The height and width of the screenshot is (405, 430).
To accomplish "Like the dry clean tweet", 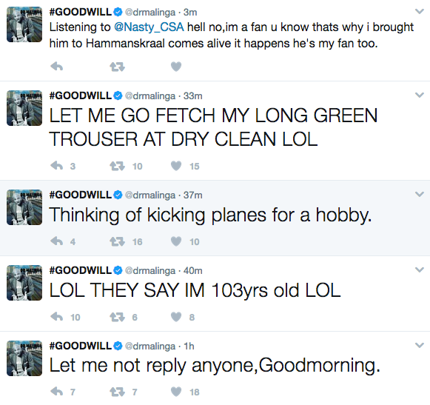I will (176, 166).
